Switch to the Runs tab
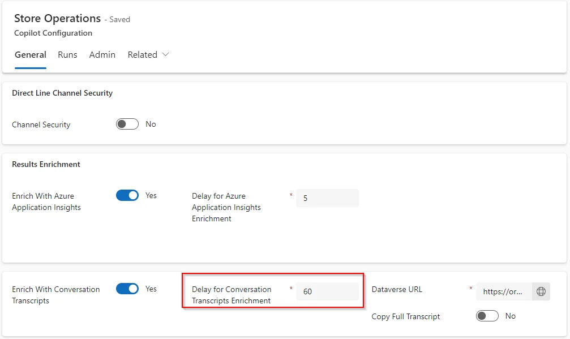Image resolution: width=570 pixels, height=339 pixels. click(x=67, y=55)
